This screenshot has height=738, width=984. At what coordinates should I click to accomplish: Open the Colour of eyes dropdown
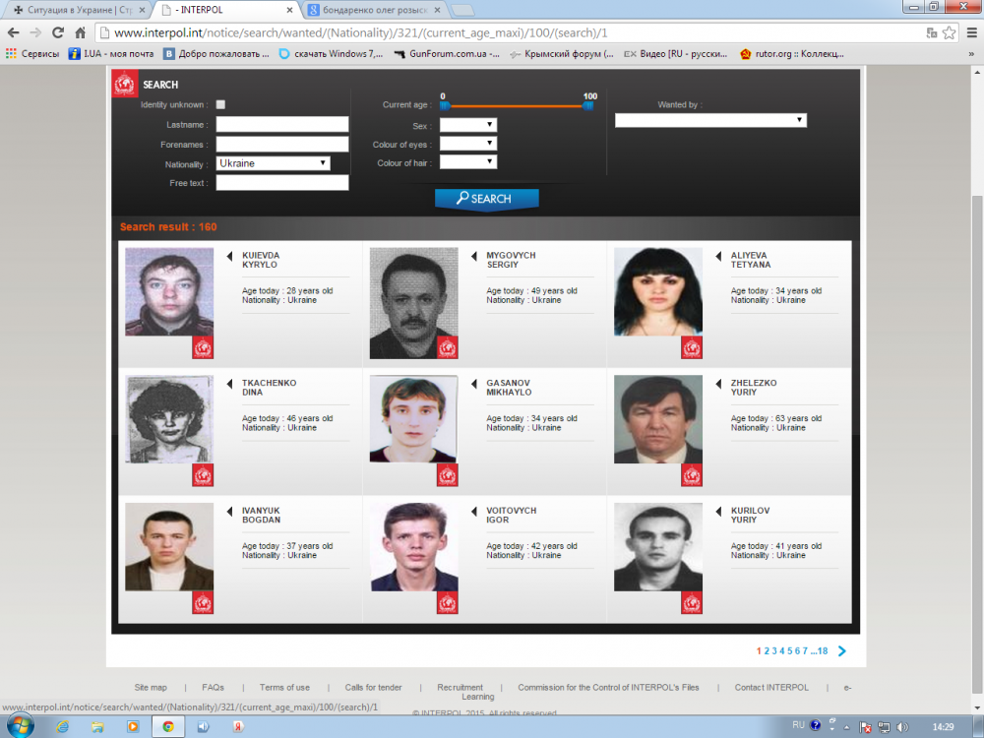coord(468,144)
